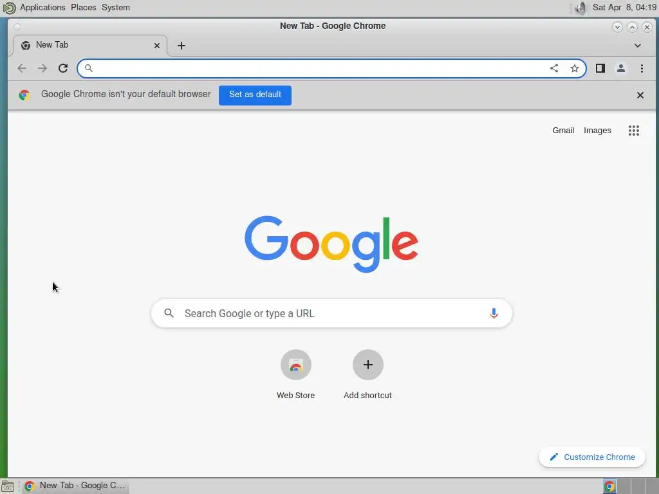659x494 pixels.
Task: Click the New Tab - Google Chrome taskbar entry
Action: tap(76, 486)
